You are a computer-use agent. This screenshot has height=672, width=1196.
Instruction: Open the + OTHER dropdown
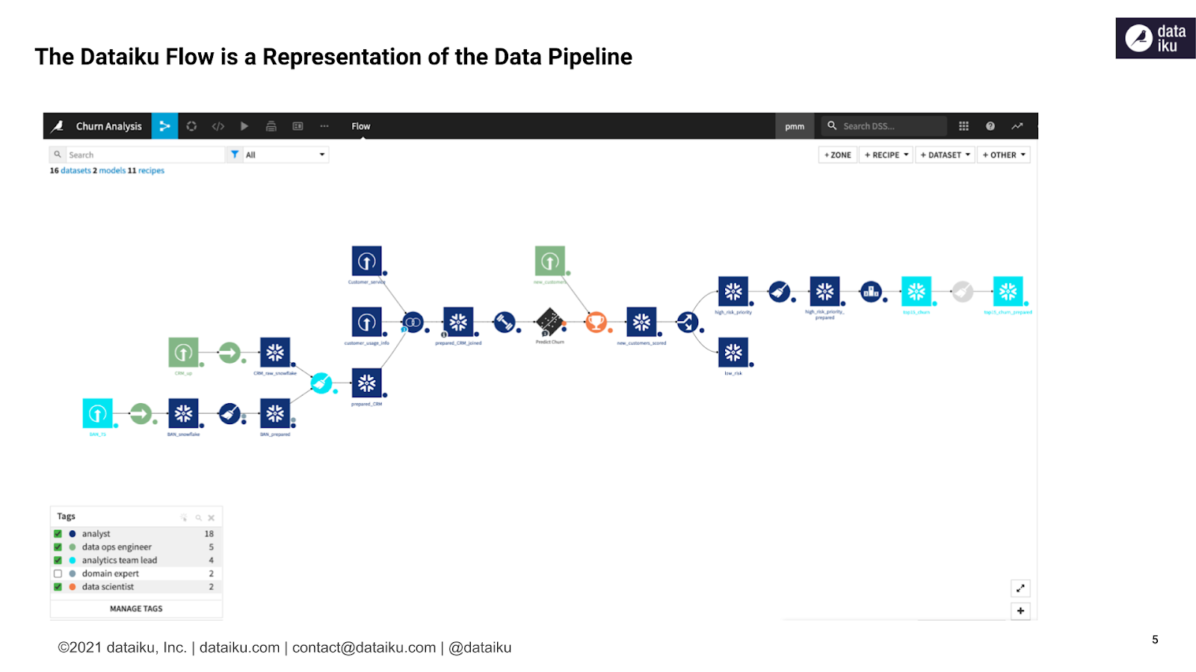pyautogui.click(x=1003, y=155)
